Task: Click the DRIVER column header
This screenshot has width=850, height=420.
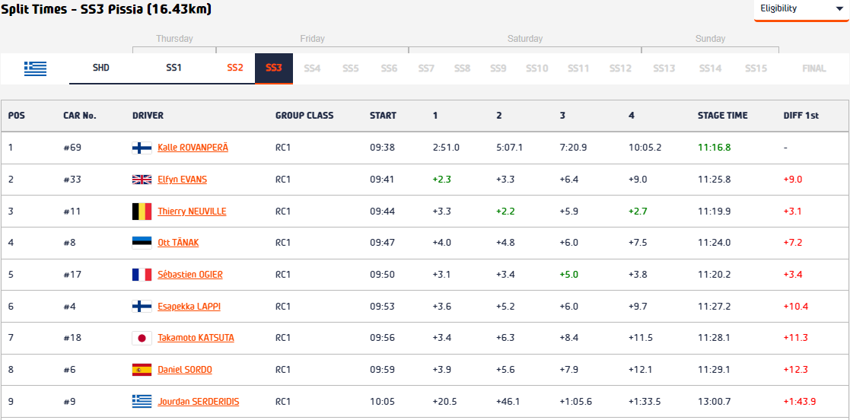Action: [148, 116]
